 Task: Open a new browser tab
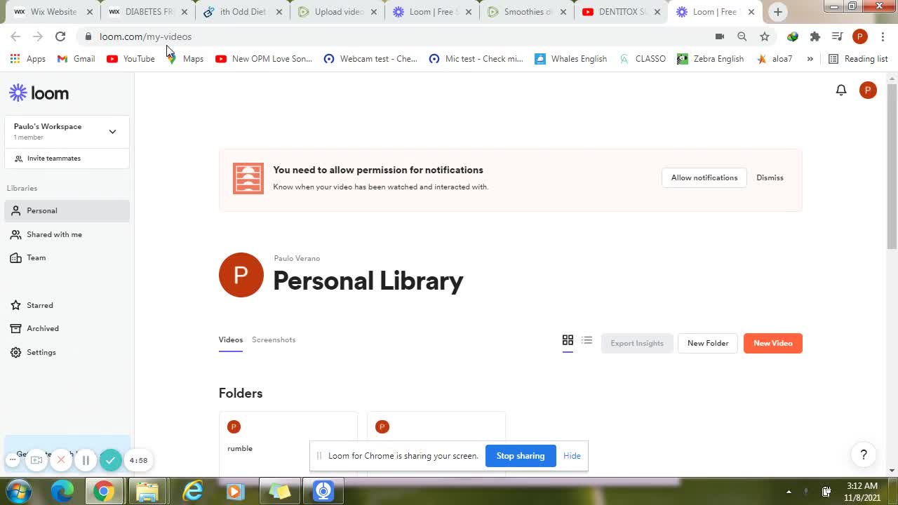click(x=778, y=12)
